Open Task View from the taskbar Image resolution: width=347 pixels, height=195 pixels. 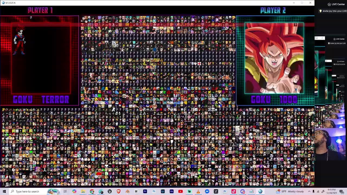[65, 191]
